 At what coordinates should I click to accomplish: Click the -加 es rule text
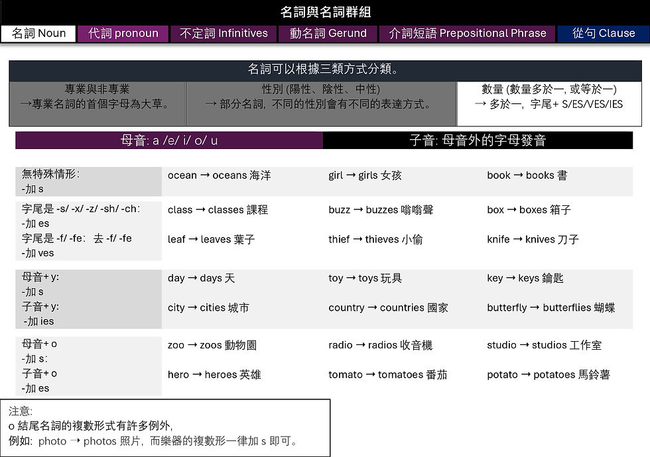click(x=36, y=224)
